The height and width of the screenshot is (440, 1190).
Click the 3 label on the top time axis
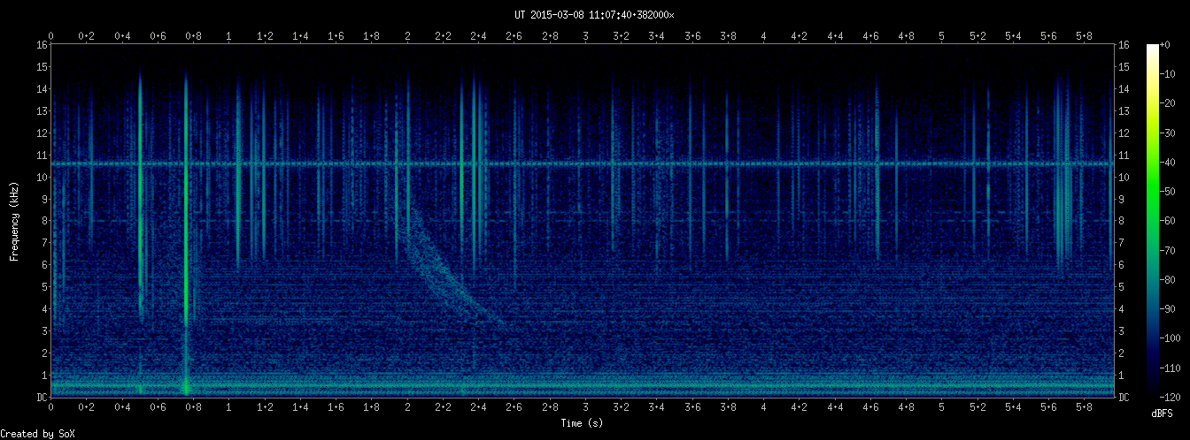pos(586,36)
